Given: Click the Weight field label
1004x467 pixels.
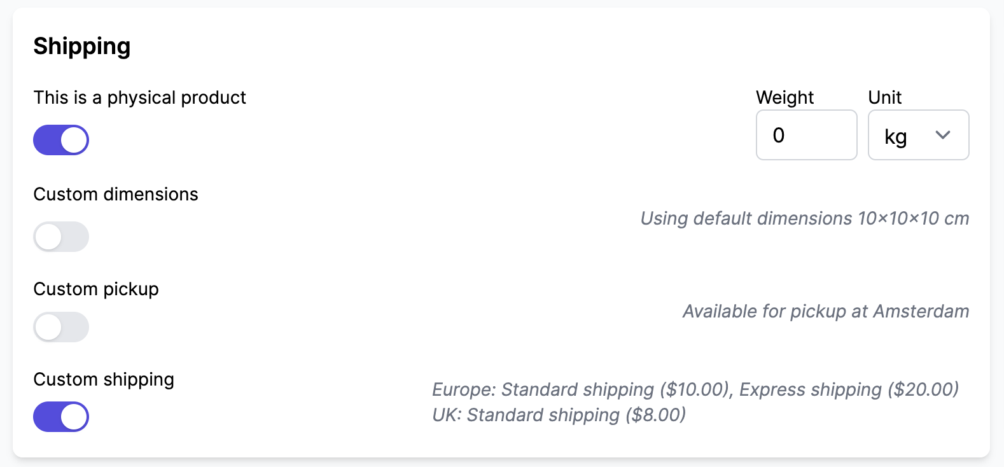Looking at the screenshot, I should [784, 97].
